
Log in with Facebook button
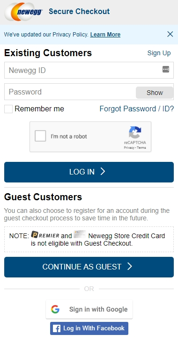(x=89, y=328)
